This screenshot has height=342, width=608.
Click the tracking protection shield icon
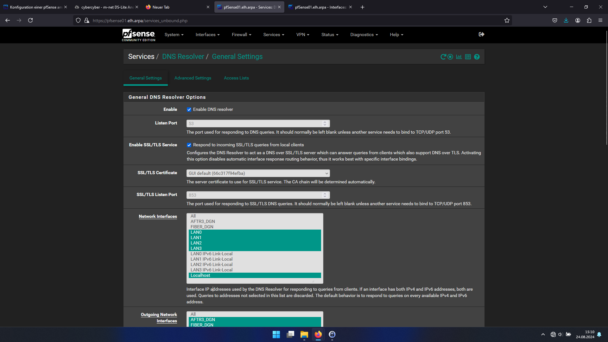click(x=78, y=21)
